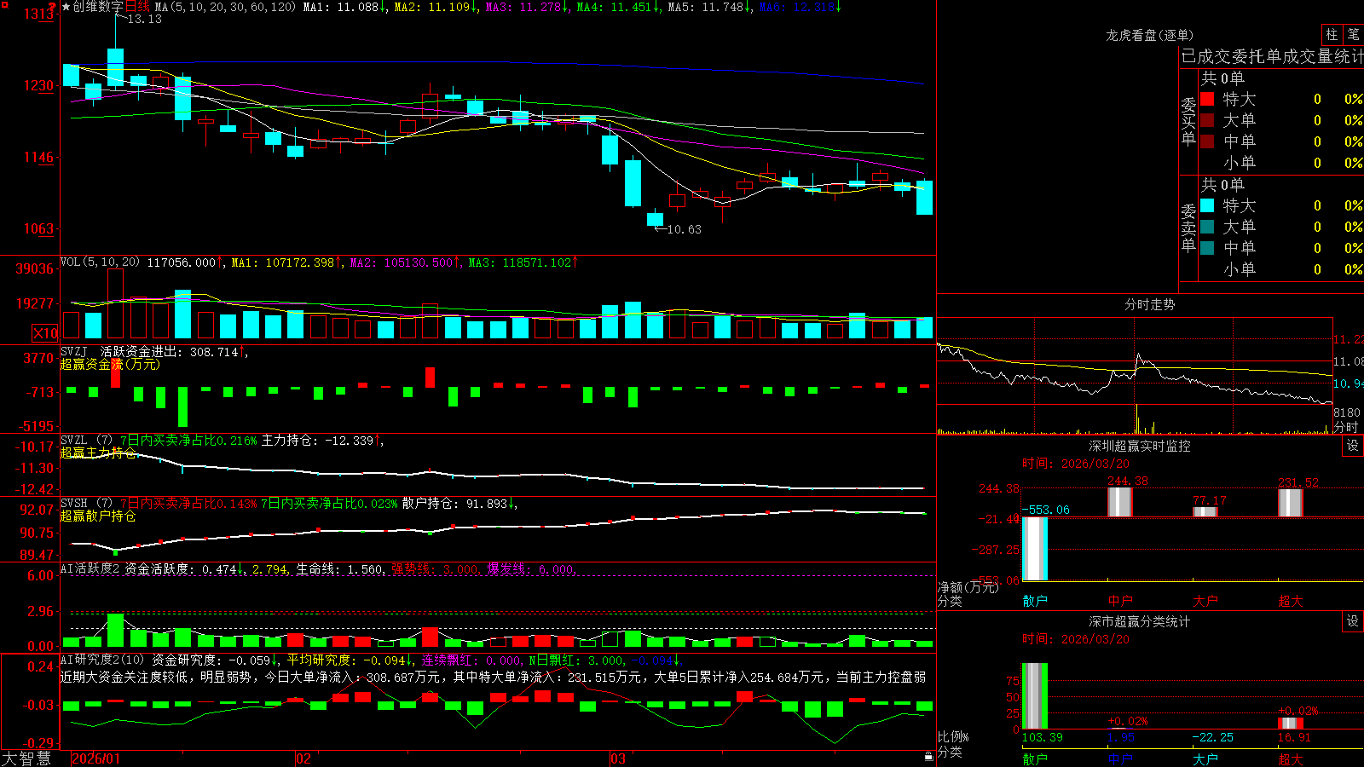
Task: Click the SVZL (7) indicator name
Action: [86, 441]
